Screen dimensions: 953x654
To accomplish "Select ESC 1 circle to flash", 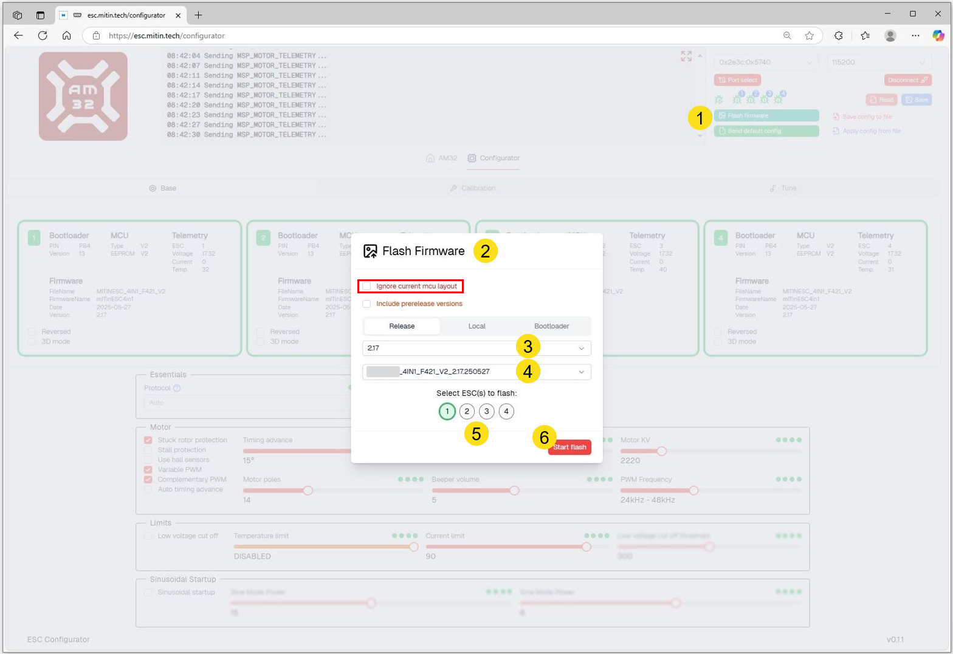I will pos(447,412).
